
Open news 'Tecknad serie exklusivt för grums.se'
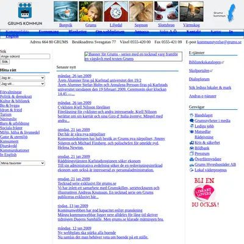pyautogui.click(x=87, y=184)
